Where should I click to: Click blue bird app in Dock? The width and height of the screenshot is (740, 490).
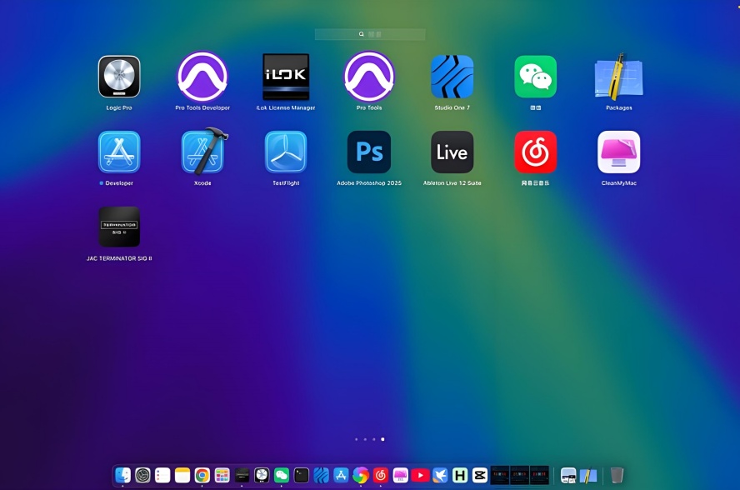(x=440, y=475)
